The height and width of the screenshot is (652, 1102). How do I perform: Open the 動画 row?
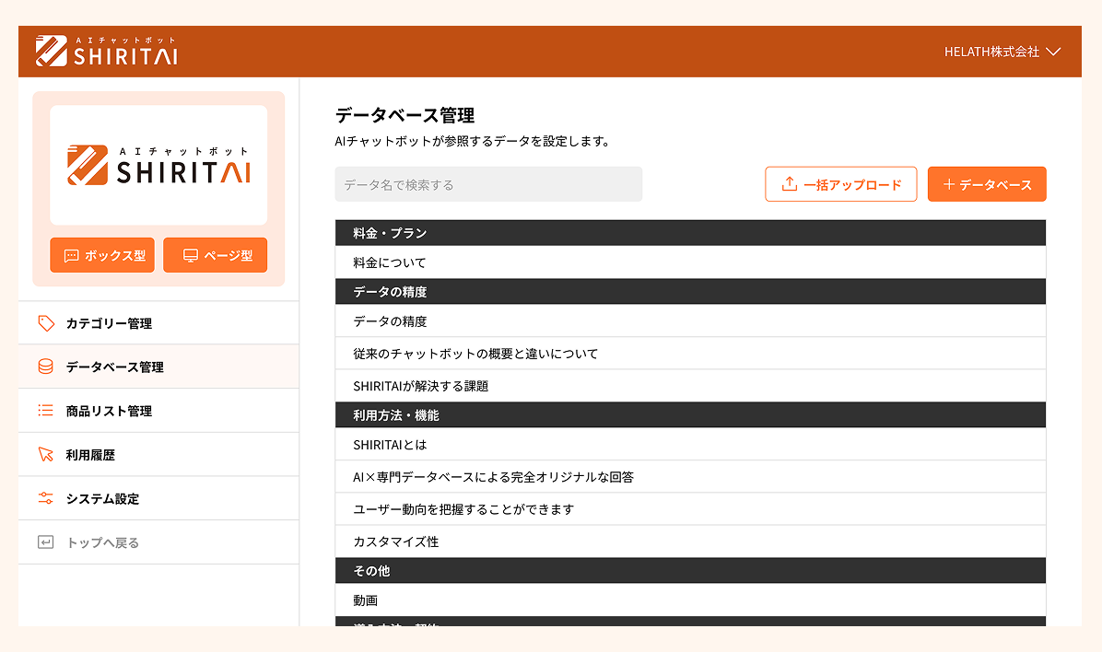click(690, 600)
